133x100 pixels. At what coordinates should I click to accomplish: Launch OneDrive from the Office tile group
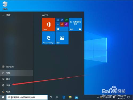pyautogui.click(x=57, y=24)
